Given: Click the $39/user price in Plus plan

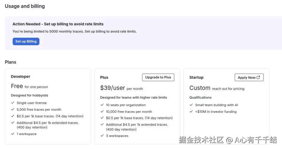Looking at the screenshot, I should pos(113,88).
